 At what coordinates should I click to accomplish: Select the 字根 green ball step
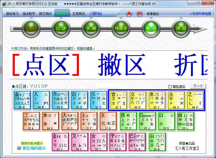click(91, 29)
